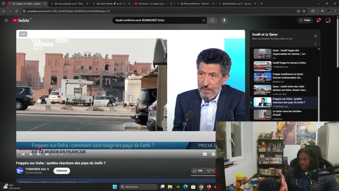
Task: Skip to the next video
Action: (39, 154)
